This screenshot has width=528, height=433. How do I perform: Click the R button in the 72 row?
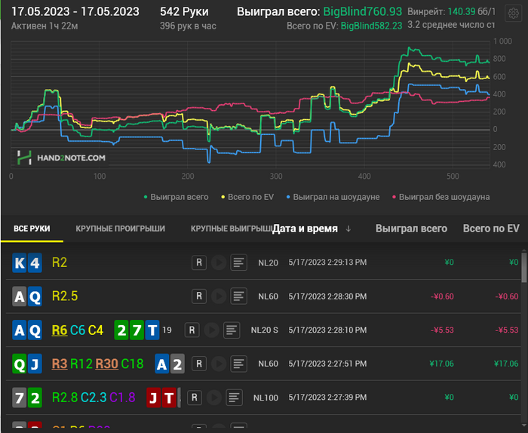point(195,398)
